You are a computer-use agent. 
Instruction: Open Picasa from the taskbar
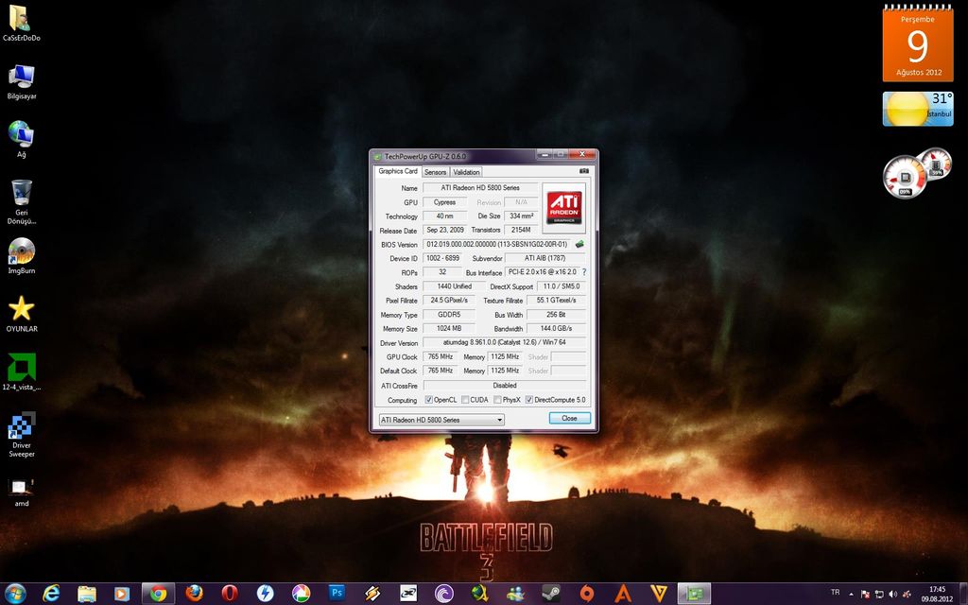[301, 594]
